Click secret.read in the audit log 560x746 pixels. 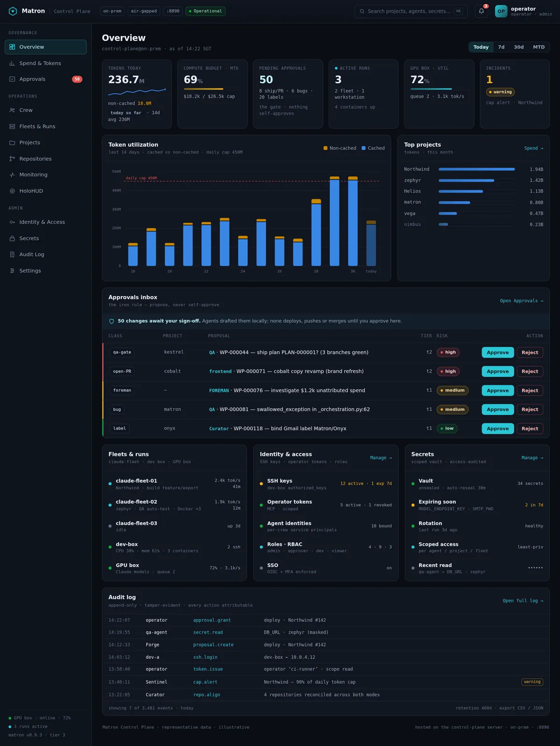click(208, 632)
